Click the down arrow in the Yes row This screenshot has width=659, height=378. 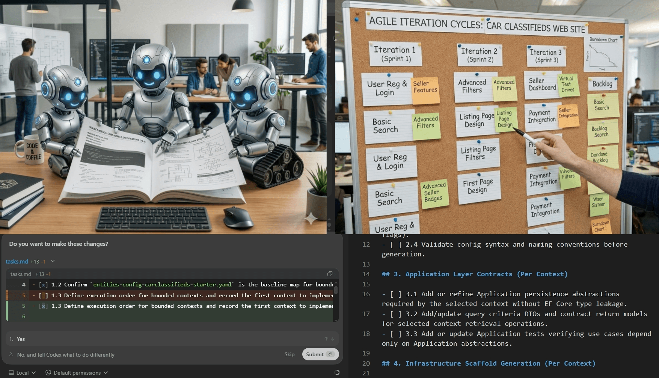pyautogui.click(x=332, y=339)
